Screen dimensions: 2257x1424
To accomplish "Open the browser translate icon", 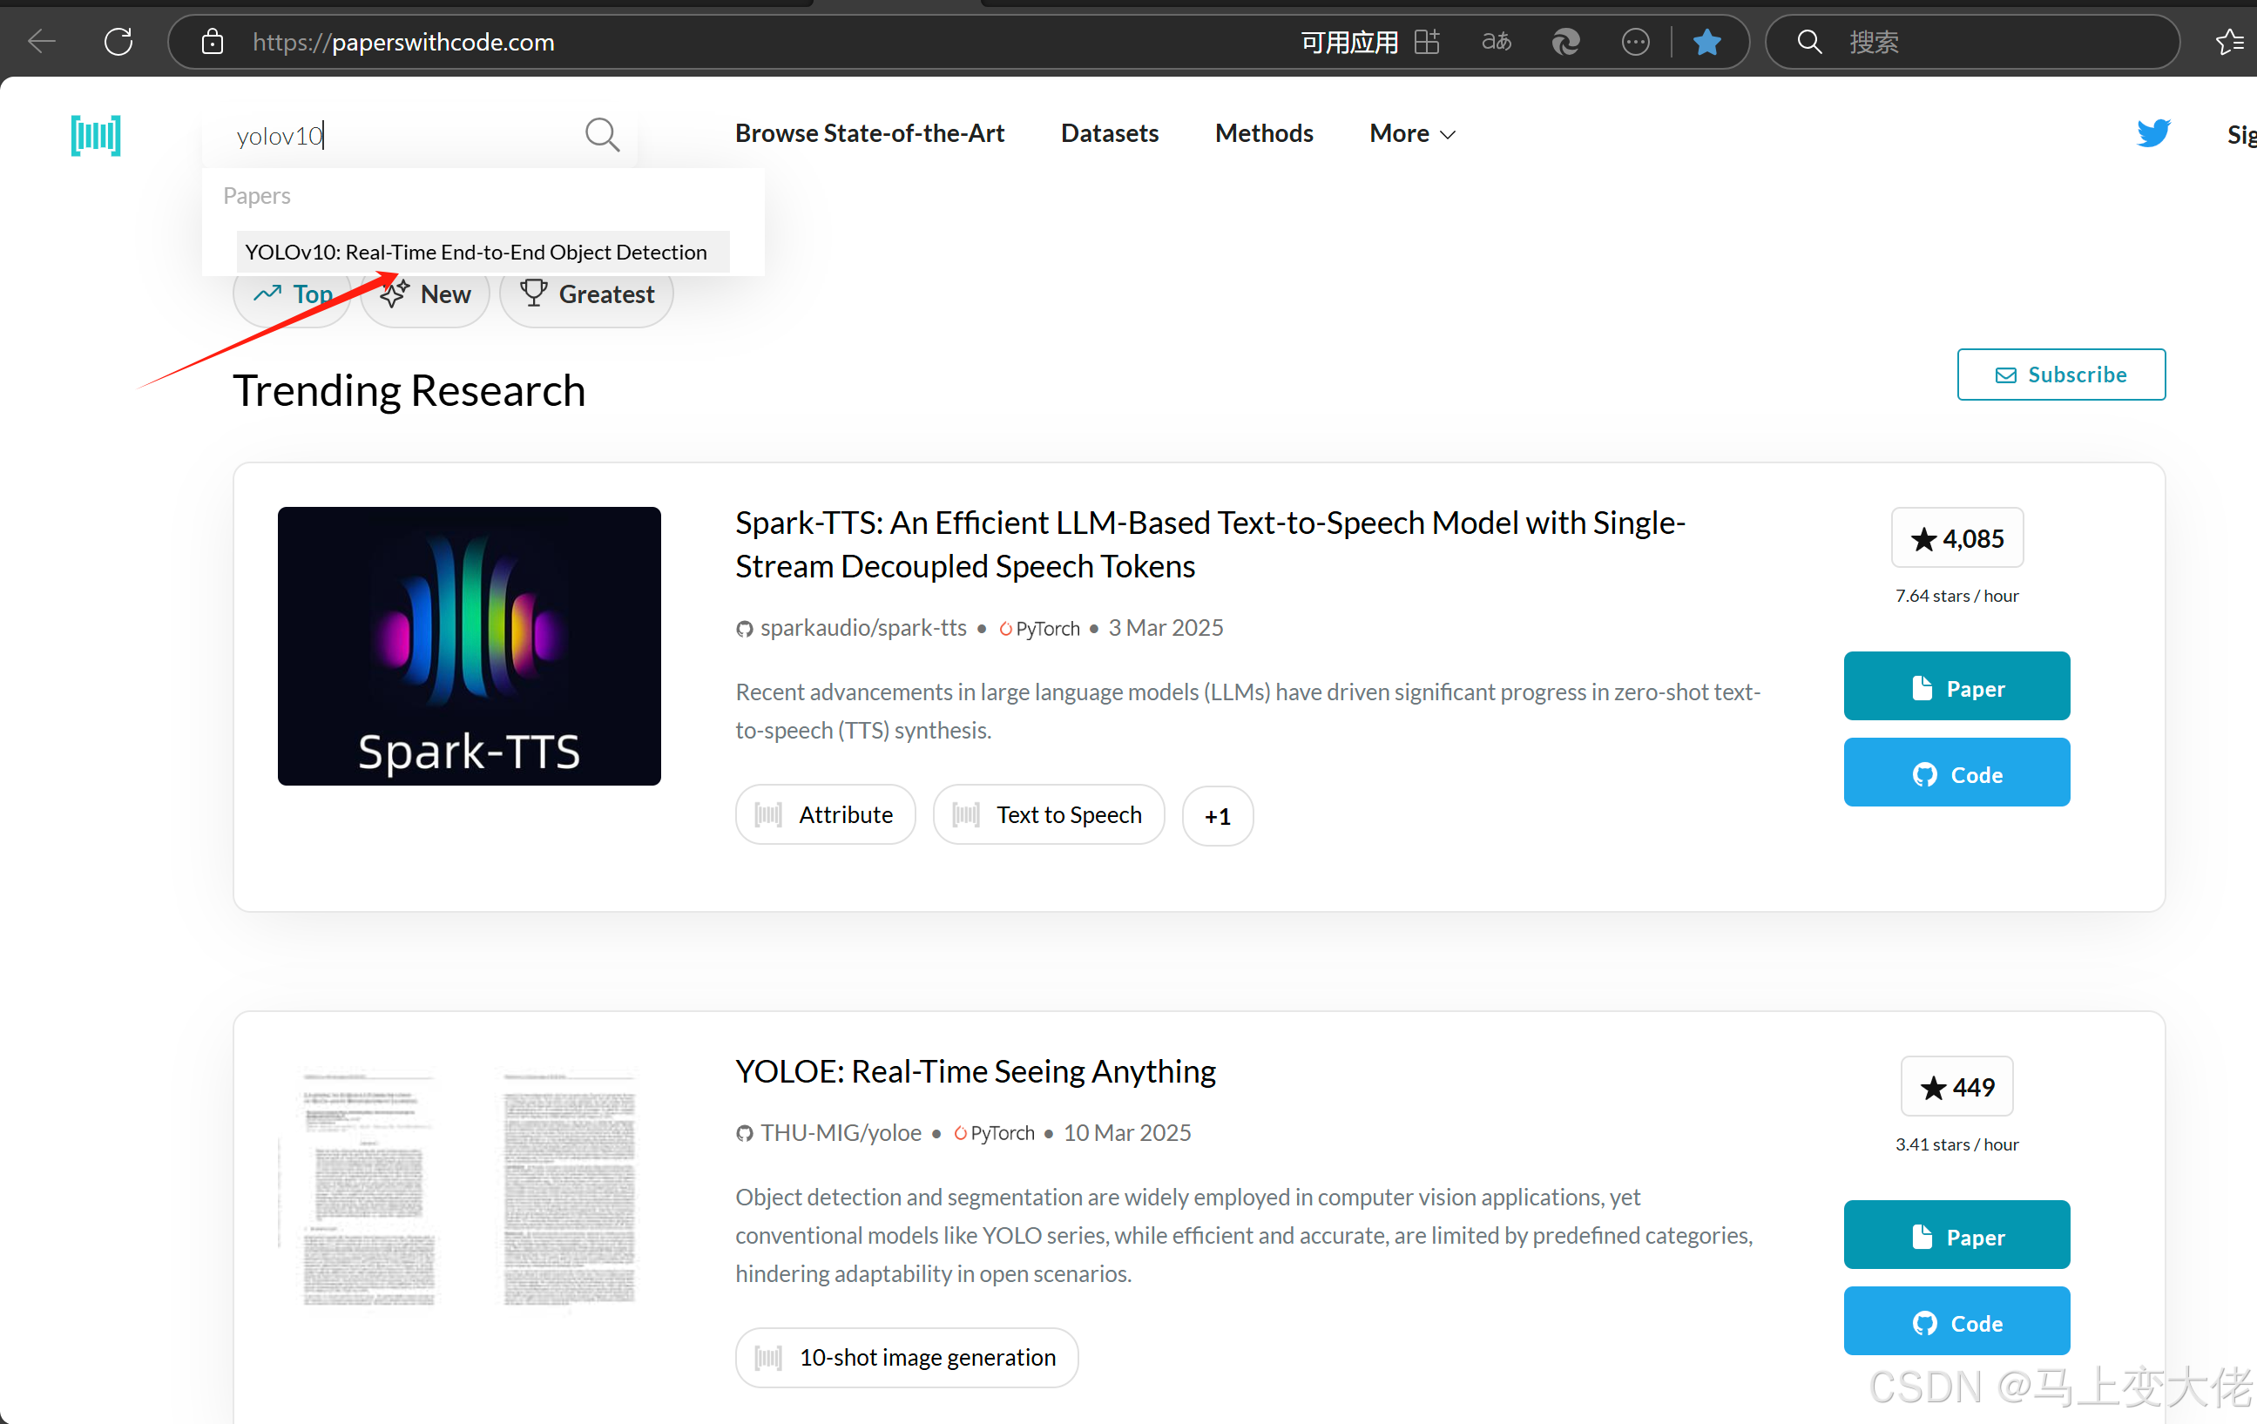I will (x=1496, y=42).
